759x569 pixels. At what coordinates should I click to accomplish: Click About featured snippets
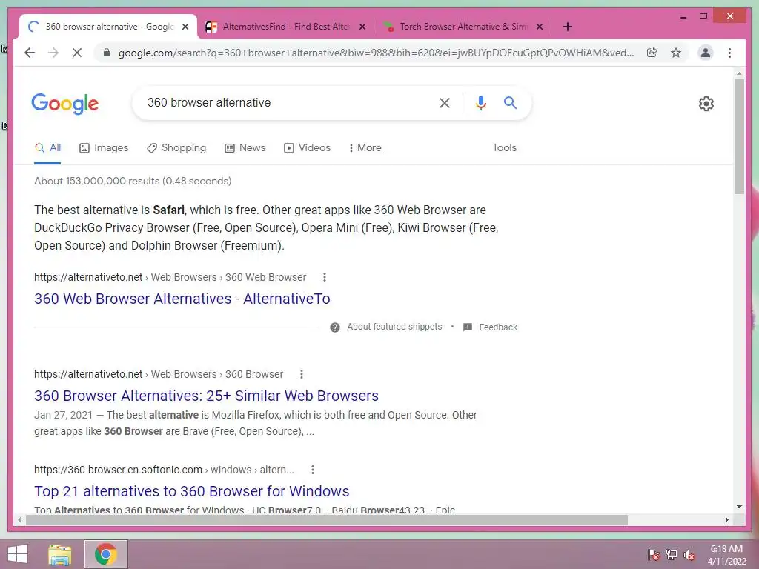click(394, 327)
